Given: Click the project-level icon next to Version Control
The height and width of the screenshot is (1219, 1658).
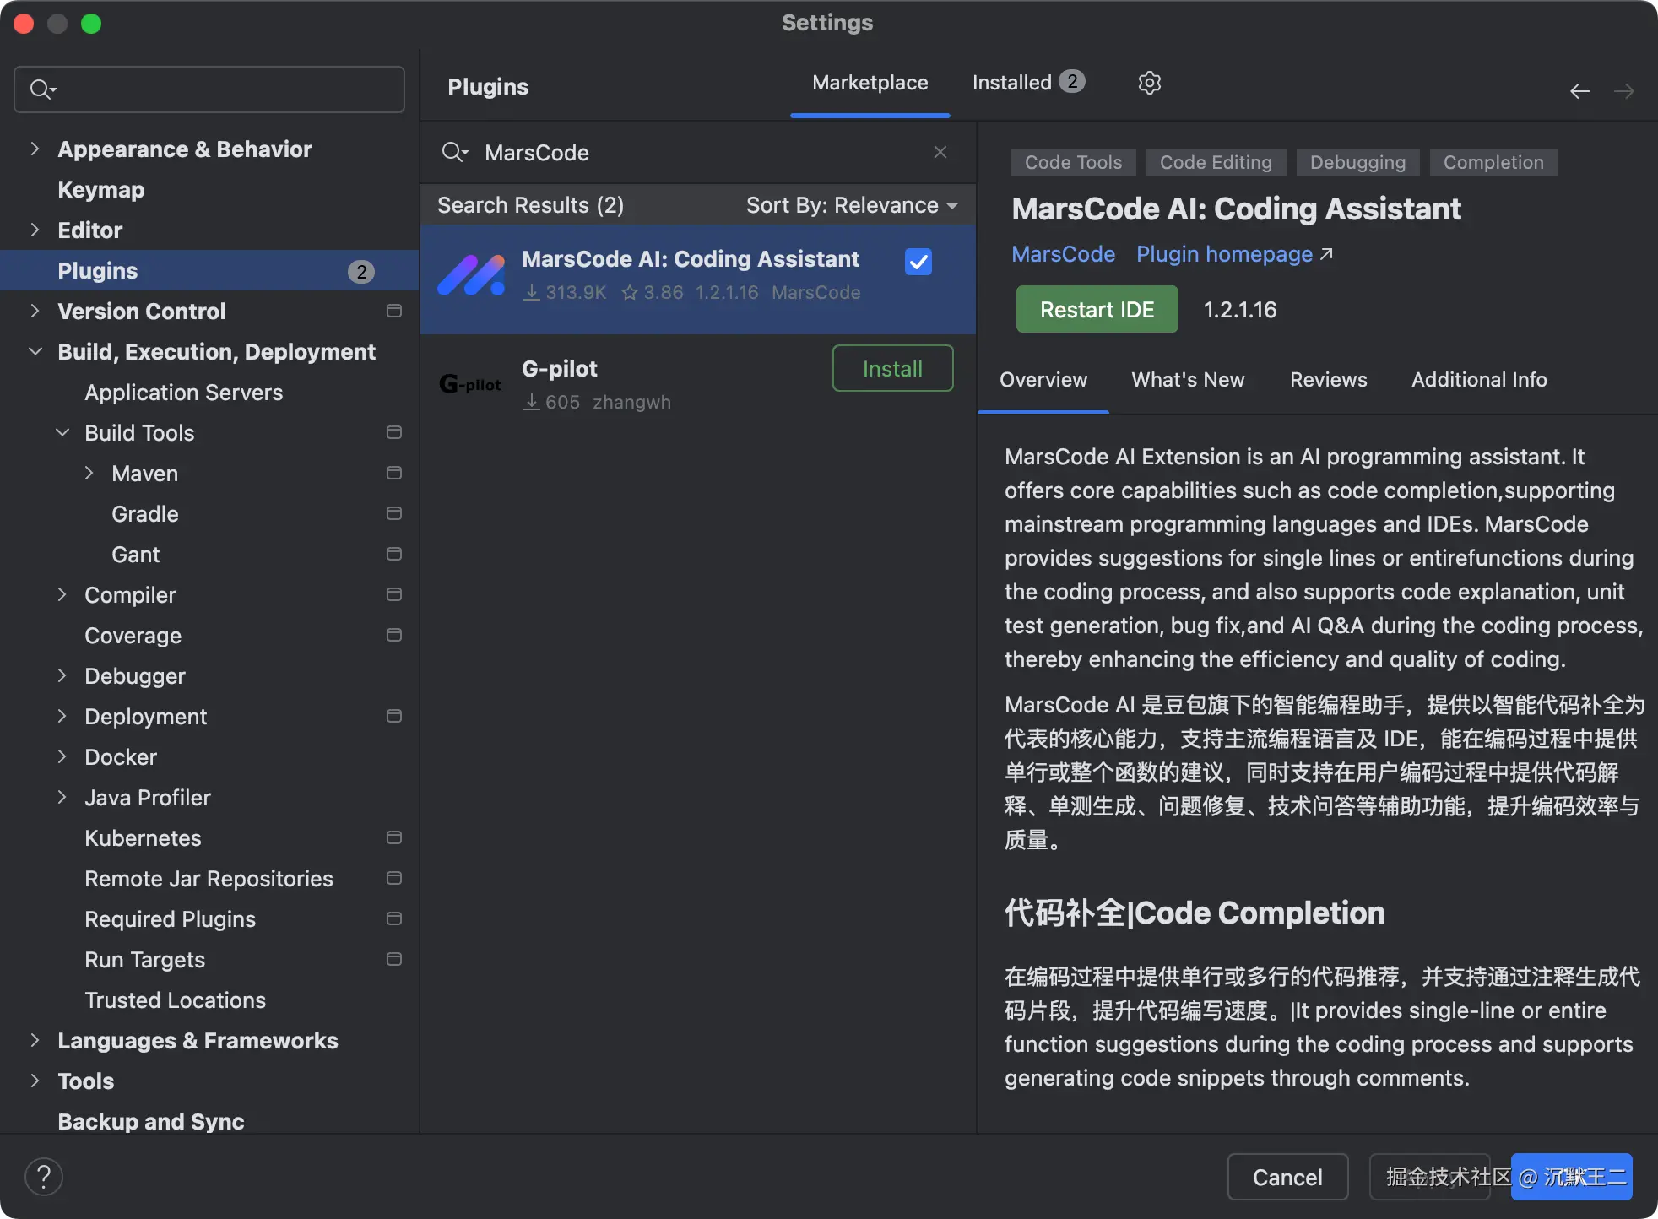Looking at the screenshot, I should [x=393, y=312].
